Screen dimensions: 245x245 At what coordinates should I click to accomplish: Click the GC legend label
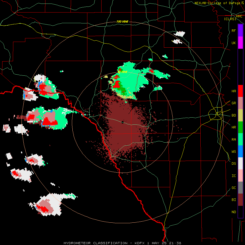pyautogui.click(x=234, y=188)
